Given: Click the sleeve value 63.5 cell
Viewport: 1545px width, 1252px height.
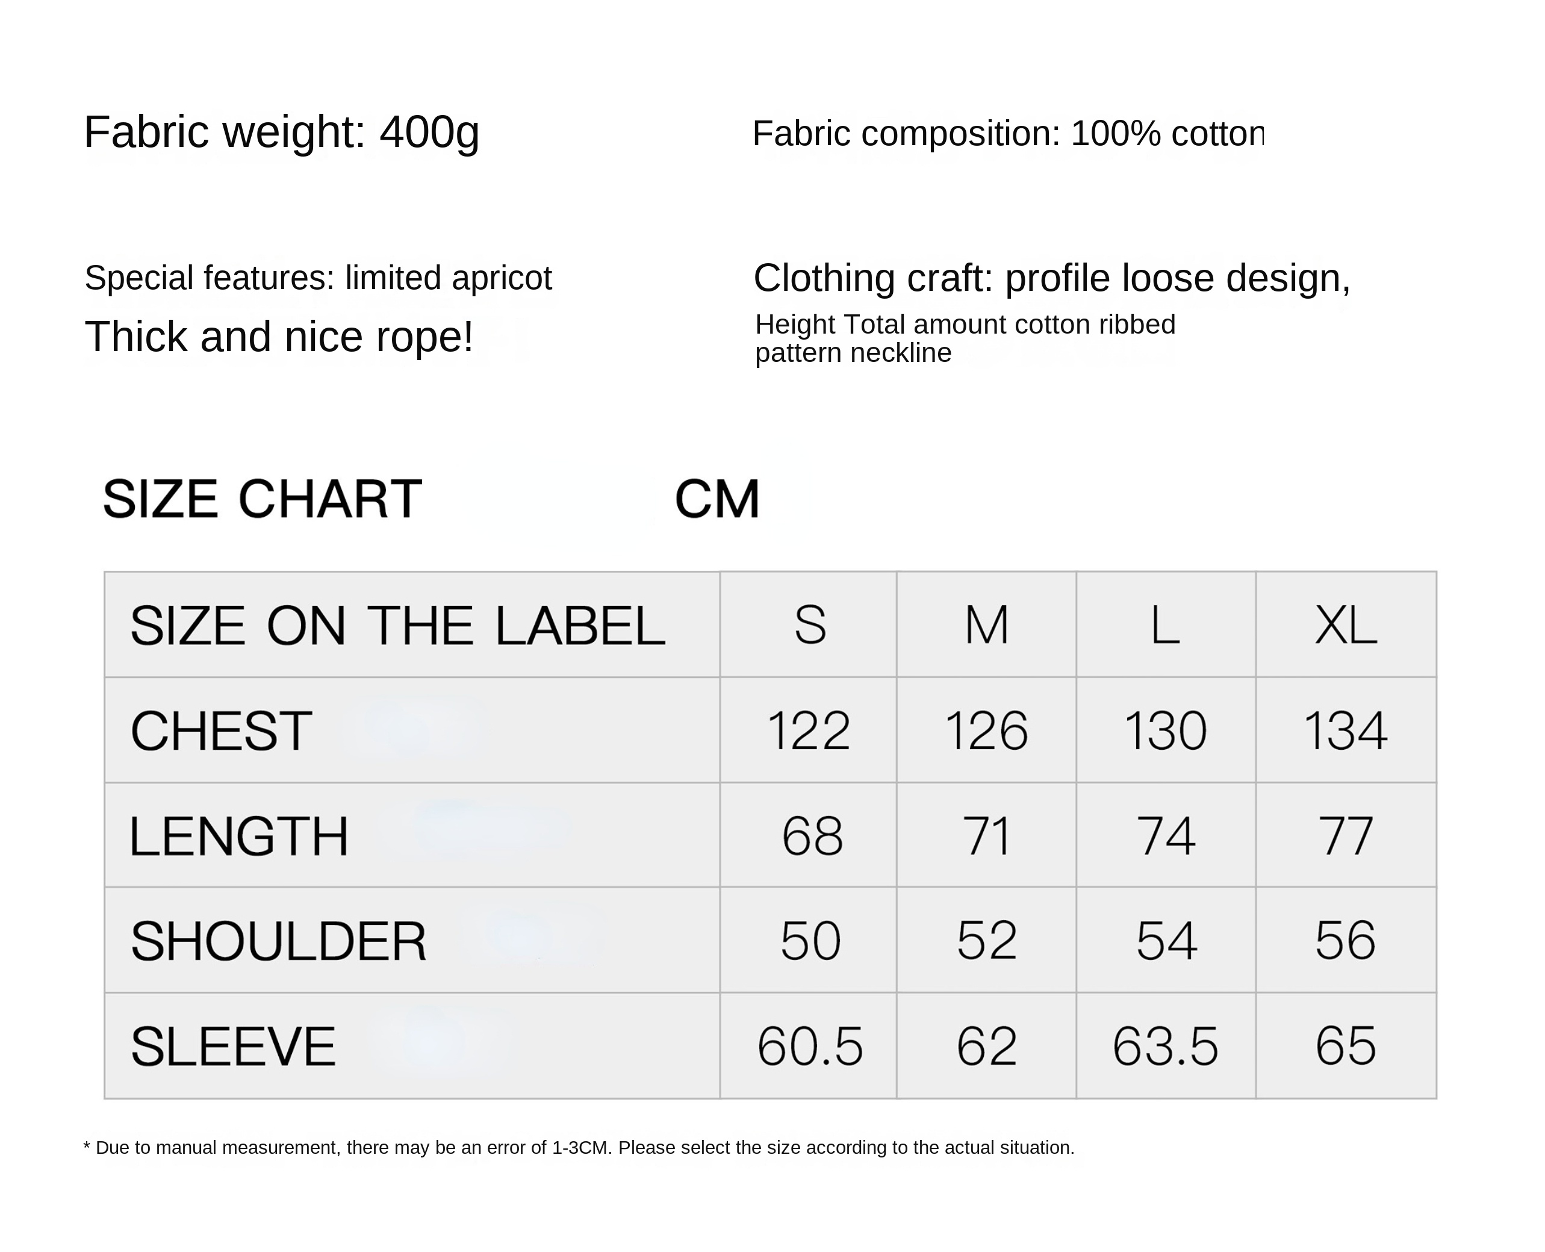Looking at the screenshot, I should (1165, 1047).
